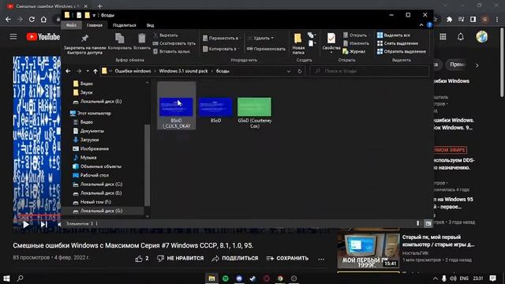Click the New folder (Новая папка) icon

tap(298, 39)
